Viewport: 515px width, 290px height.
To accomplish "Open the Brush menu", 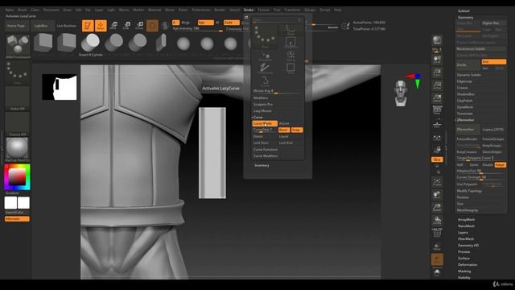I will coord(23,10).
